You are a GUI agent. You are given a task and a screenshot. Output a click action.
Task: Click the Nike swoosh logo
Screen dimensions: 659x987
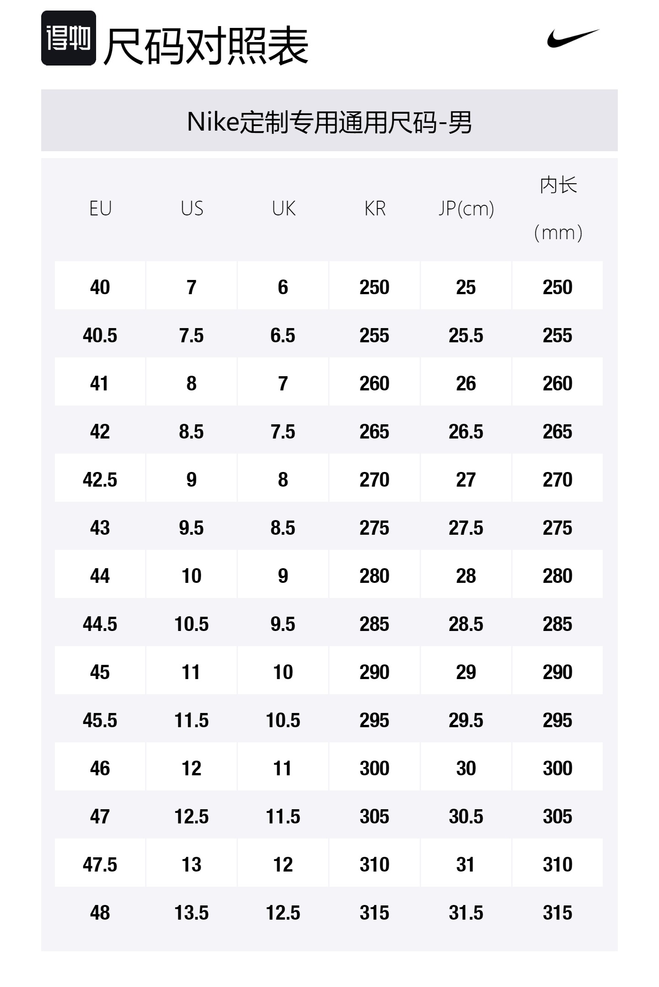coord(573,38)
